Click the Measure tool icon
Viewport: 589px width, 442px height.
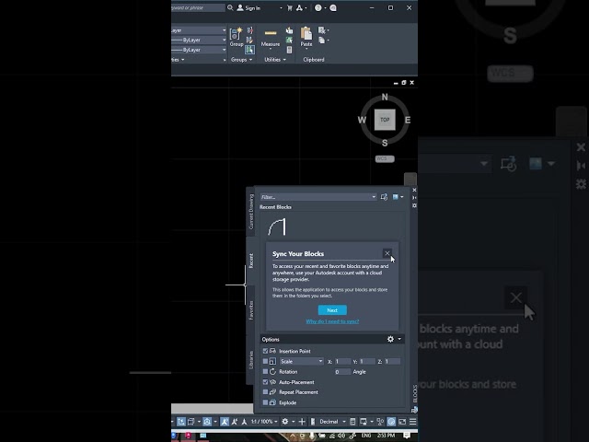tap(271, 33)
